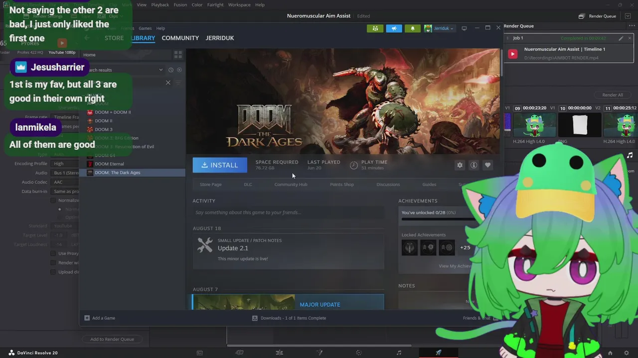
Task: Toggle the Render Queue panel button
Action: [x=598, y=16]
